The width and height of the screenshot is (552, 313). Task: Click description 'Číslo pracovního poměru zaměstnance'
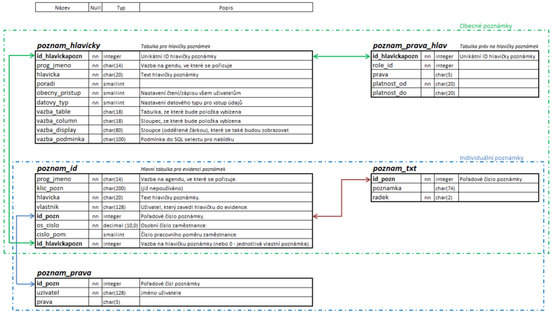pyautogui.click(x=188, y=234)
